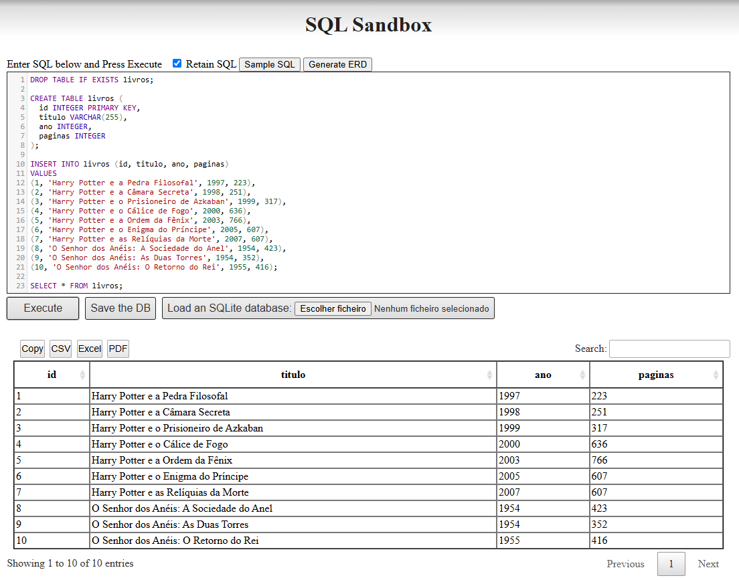Click the 'paginas INTEGER' code line

(72, 136)
